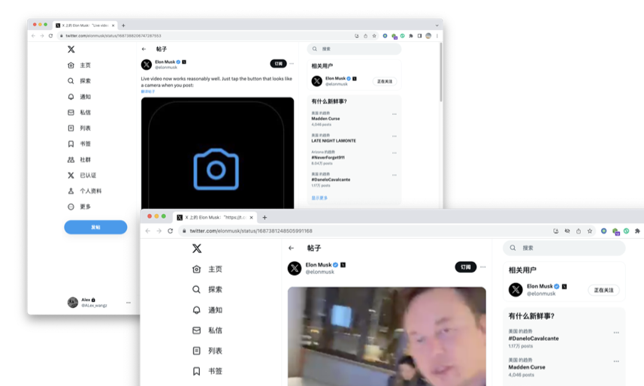
Task: Toggle 正在关注 following button in back window
Action: pyautogui.click(x=385, y=81)
